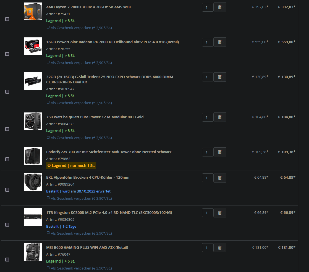The width and height of the screenshot is (309, 272).
Task: Remove Endorfy Arx 700 Air case via trash
Action: click(x=220, y=152)
